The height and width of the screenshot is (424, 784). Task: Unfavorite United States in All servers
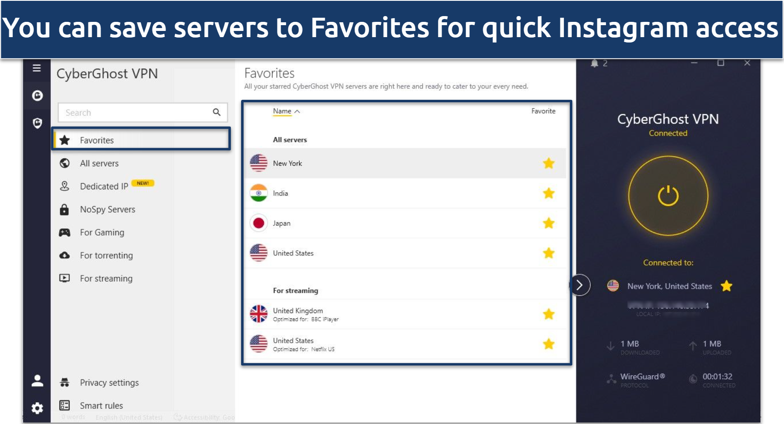point(549,253)
